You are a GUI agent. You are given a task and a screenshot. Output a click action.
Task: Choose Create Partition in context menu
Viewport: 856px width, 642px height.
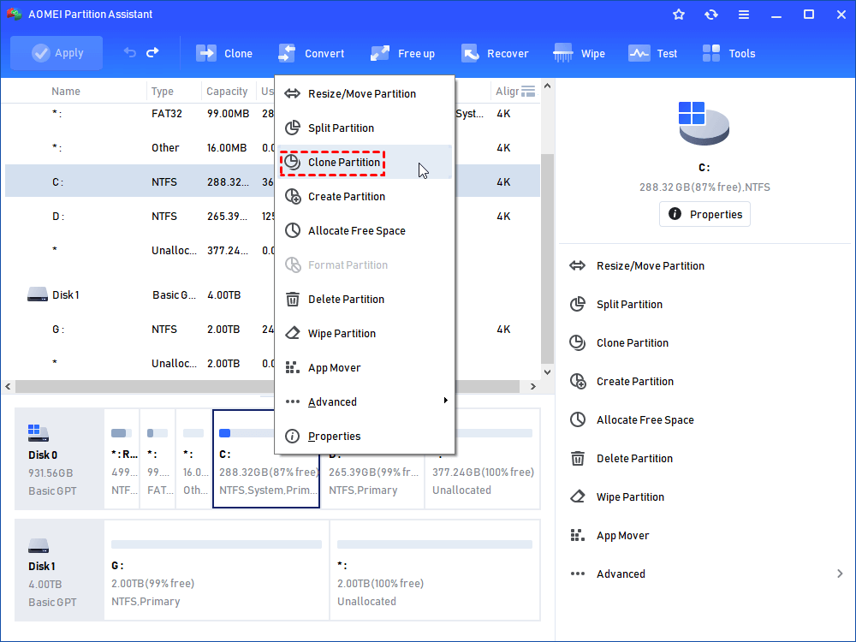365,197
